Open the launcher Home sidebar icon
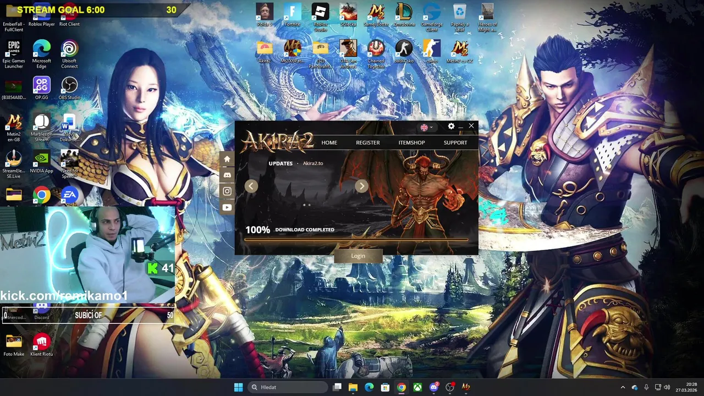The width and height of the screenshot is (704, 396). point(227,159)
